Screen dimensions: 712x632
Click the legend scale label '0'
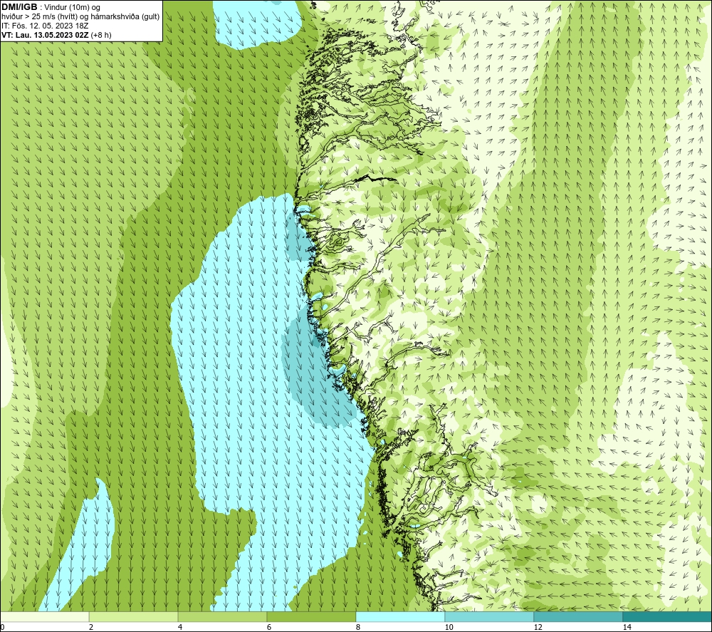2,627
